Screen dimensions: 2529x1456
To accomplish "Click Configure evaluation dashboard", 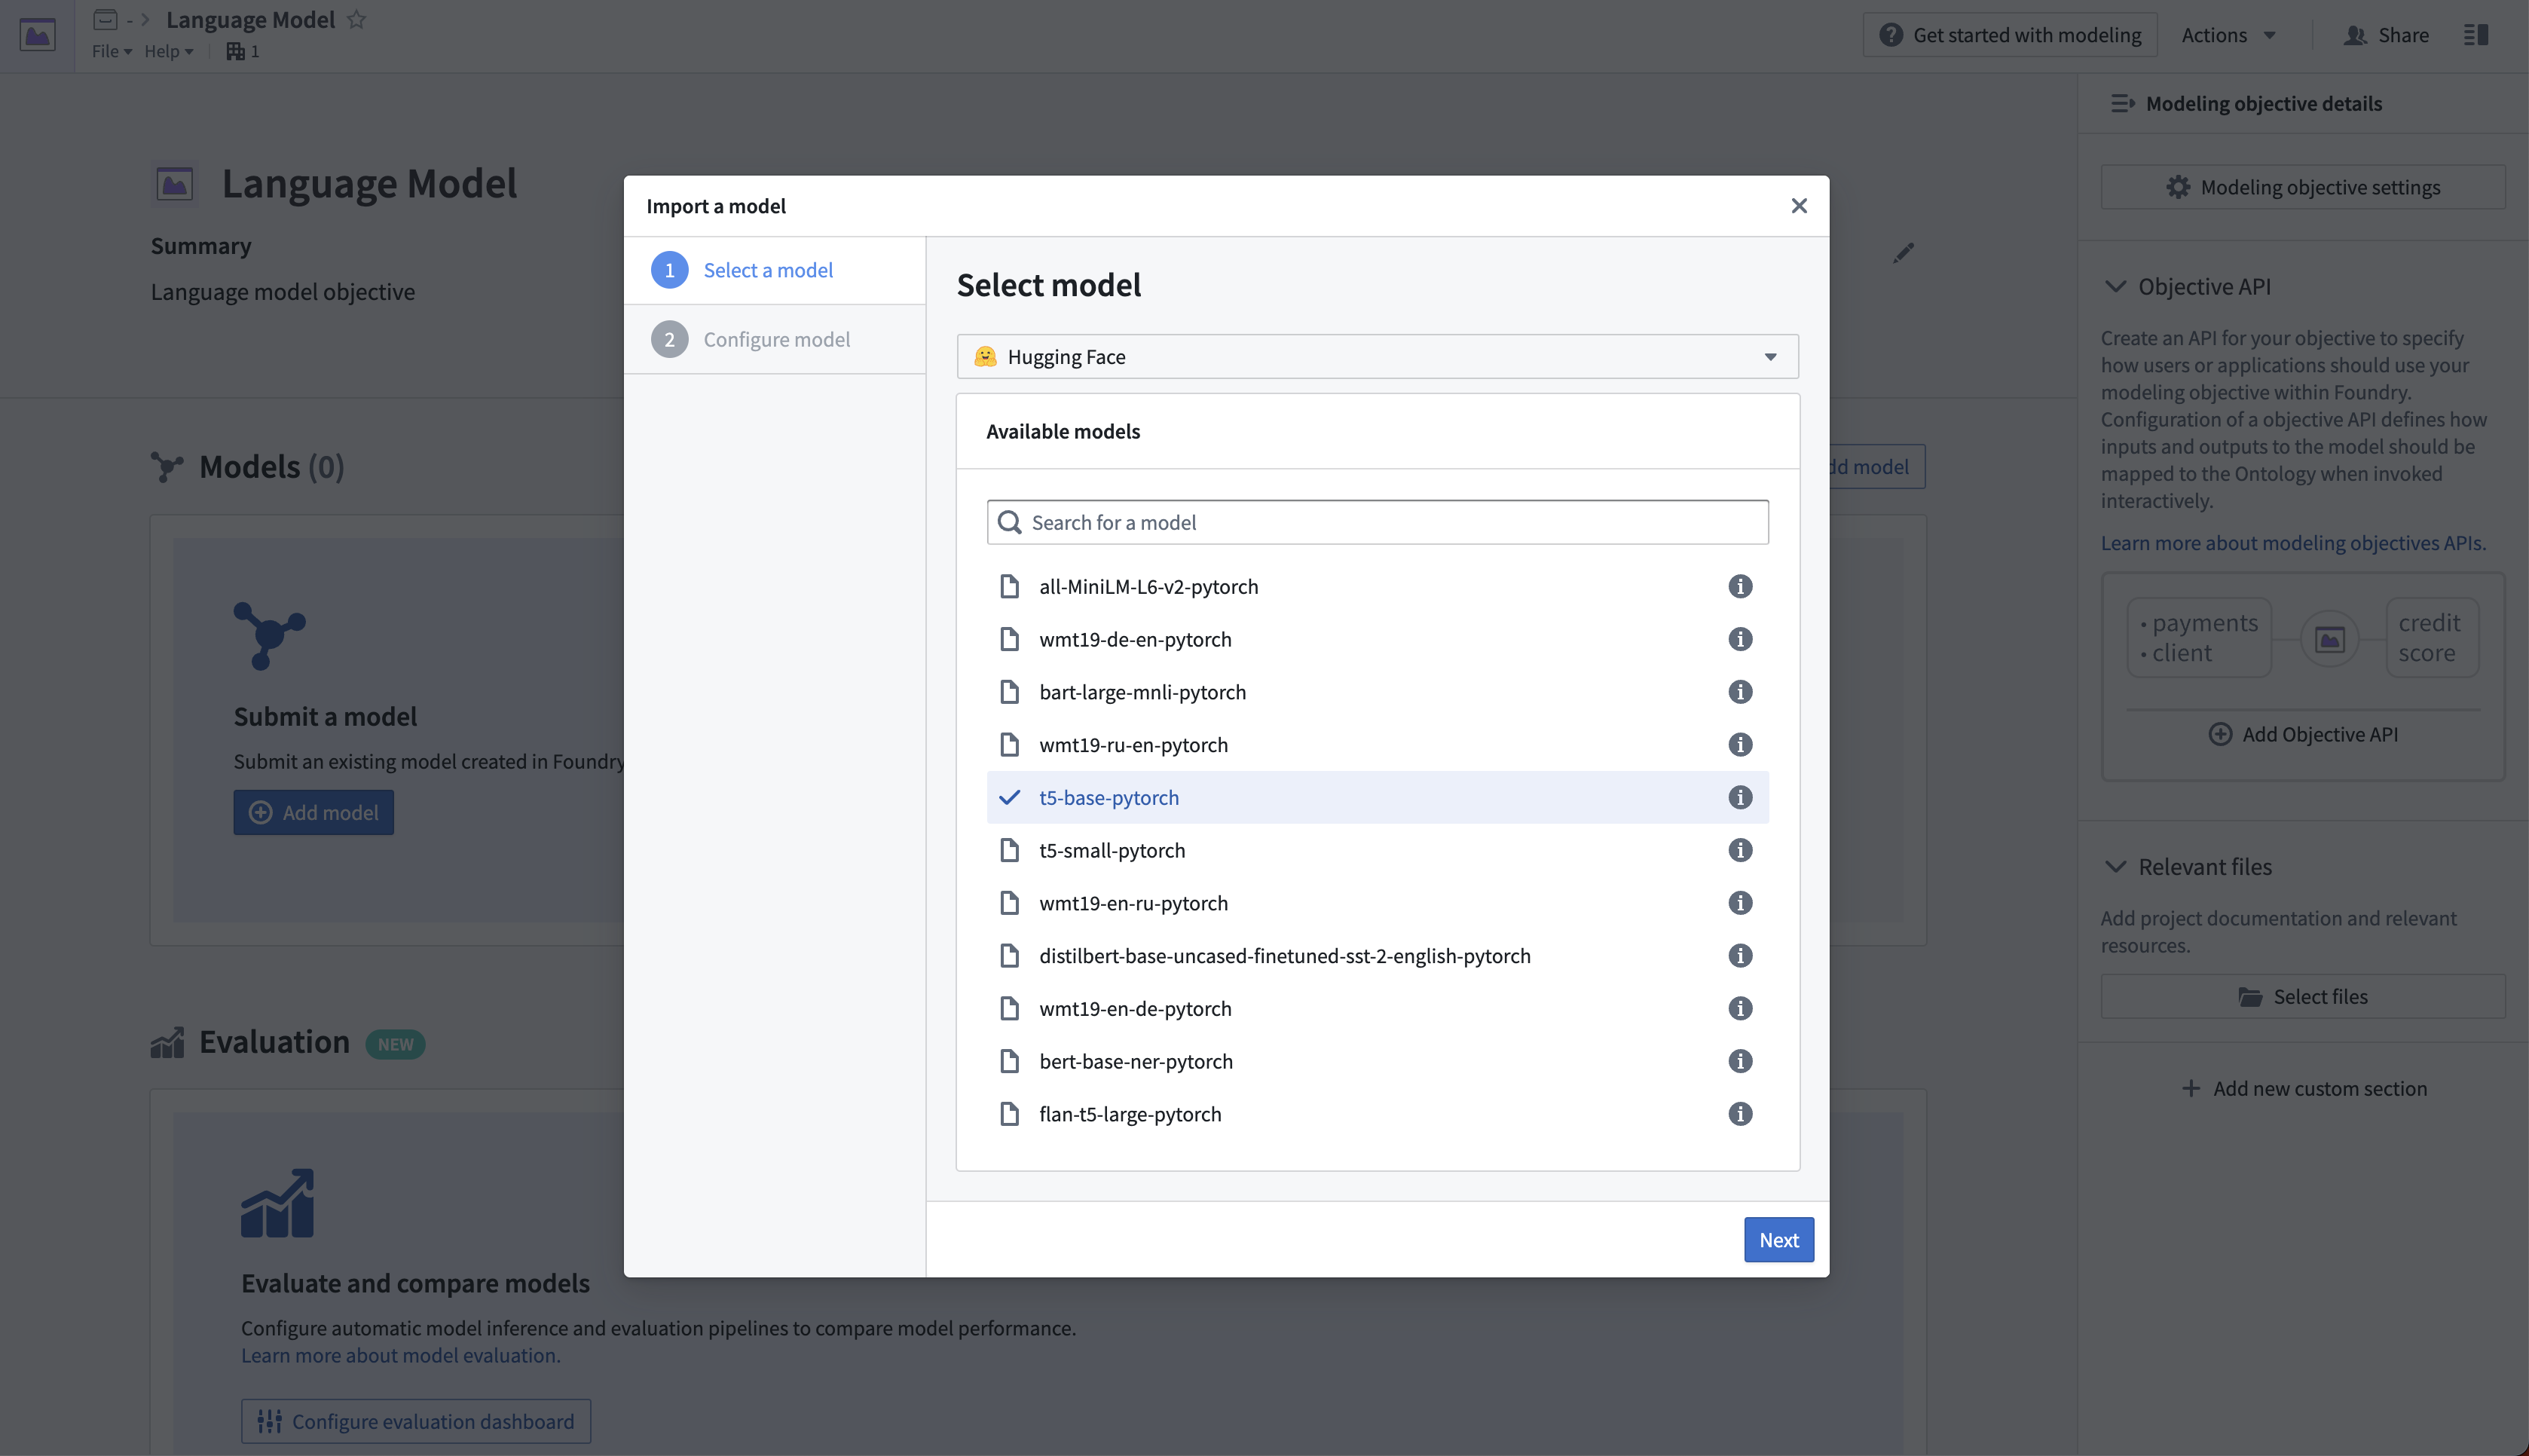I will tap(416, 1421).
